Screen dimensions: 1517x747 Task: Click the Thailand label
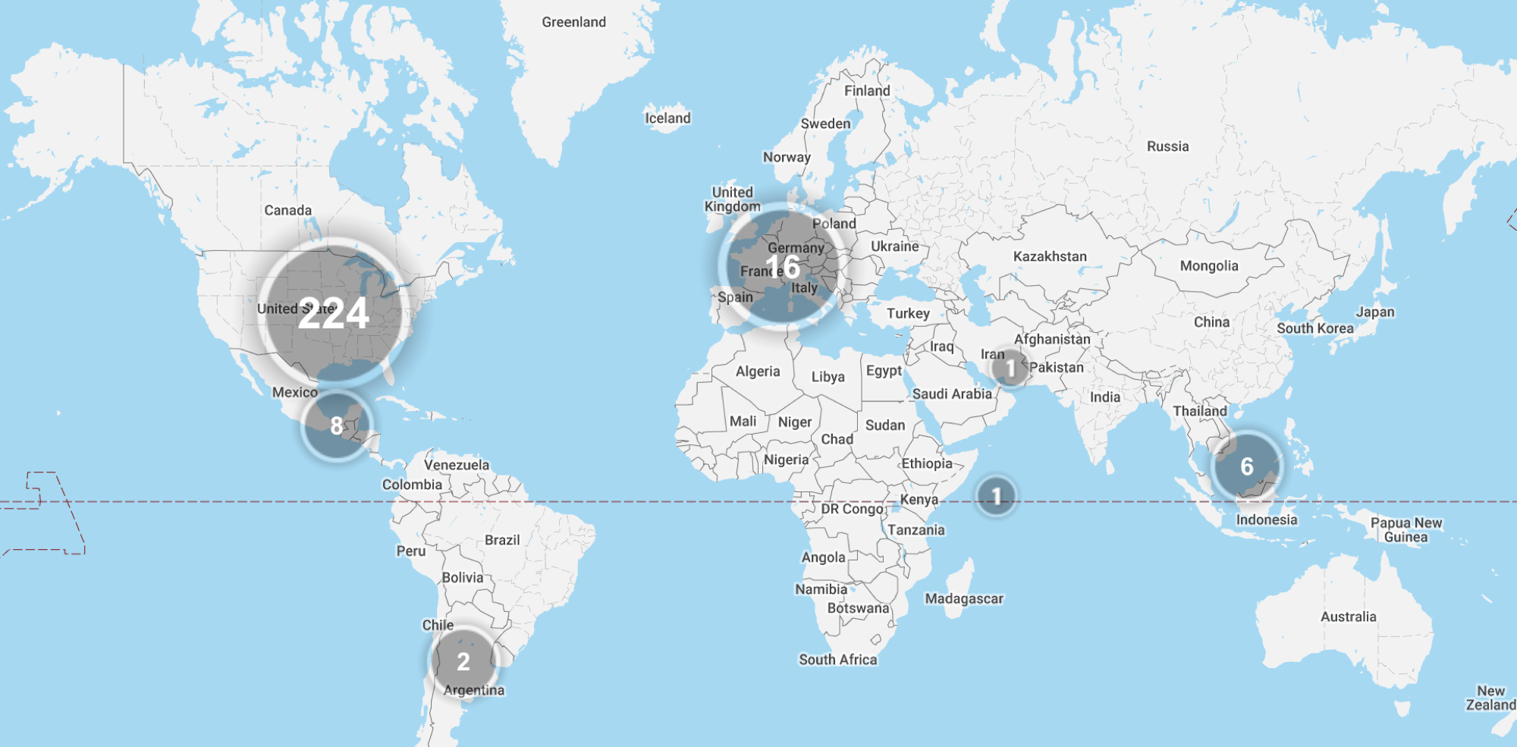point(1200,411)
